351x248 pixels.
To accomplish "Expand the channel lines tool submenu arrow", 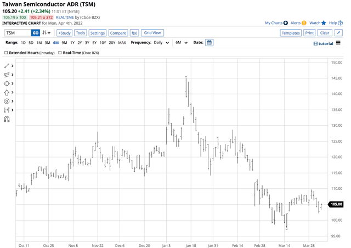I will tap(13, 75).
